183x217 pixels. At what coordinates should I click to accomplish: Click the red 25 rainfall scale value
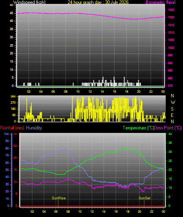tap(15, 146)
